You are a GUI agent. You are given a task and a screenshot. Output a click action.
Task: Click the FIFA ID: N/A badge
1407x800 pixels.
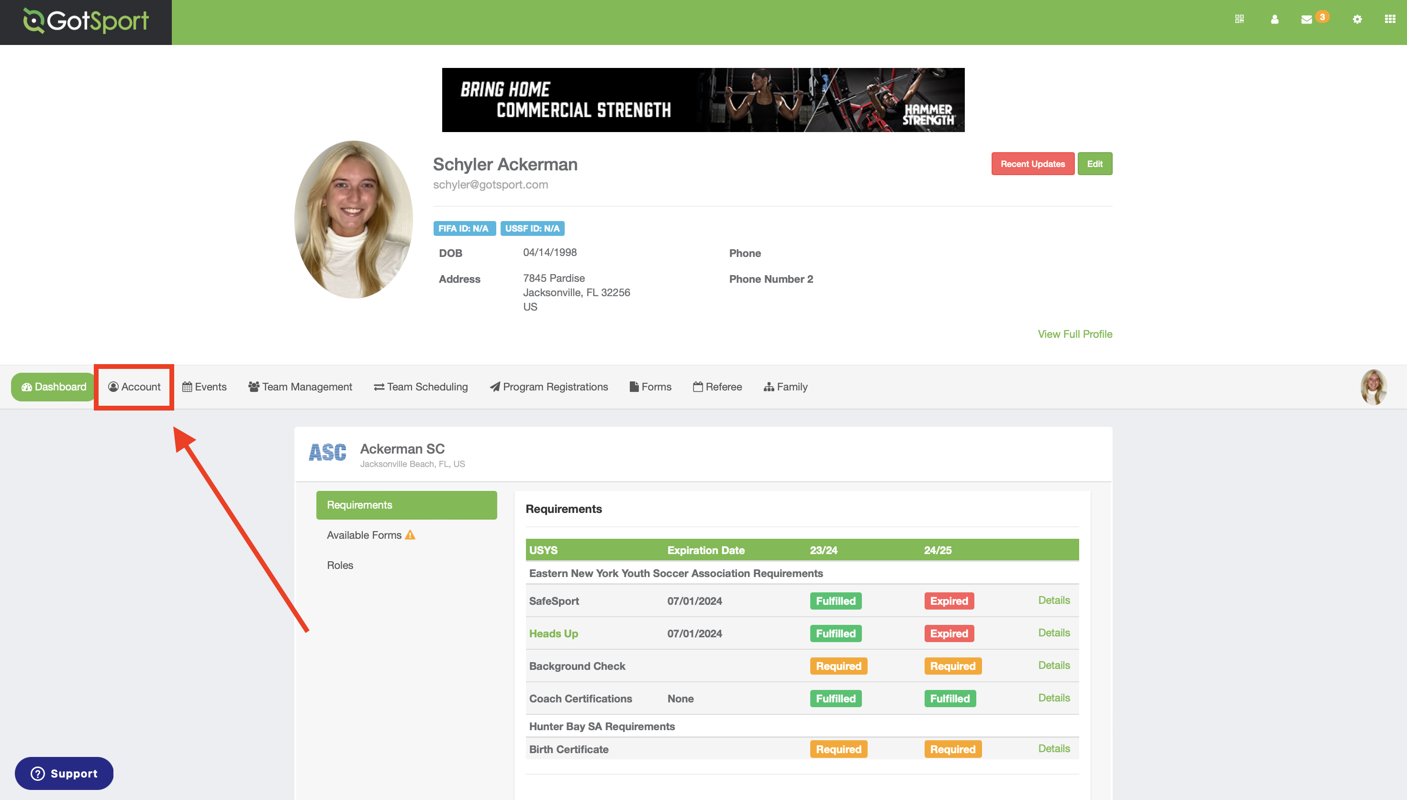click(464, 229)
